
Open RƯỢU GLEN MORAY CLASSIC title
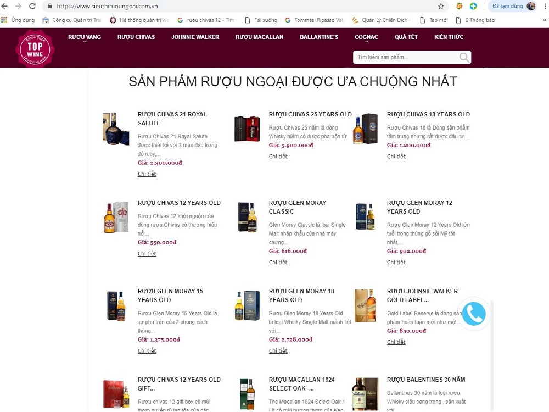[298, 207]
